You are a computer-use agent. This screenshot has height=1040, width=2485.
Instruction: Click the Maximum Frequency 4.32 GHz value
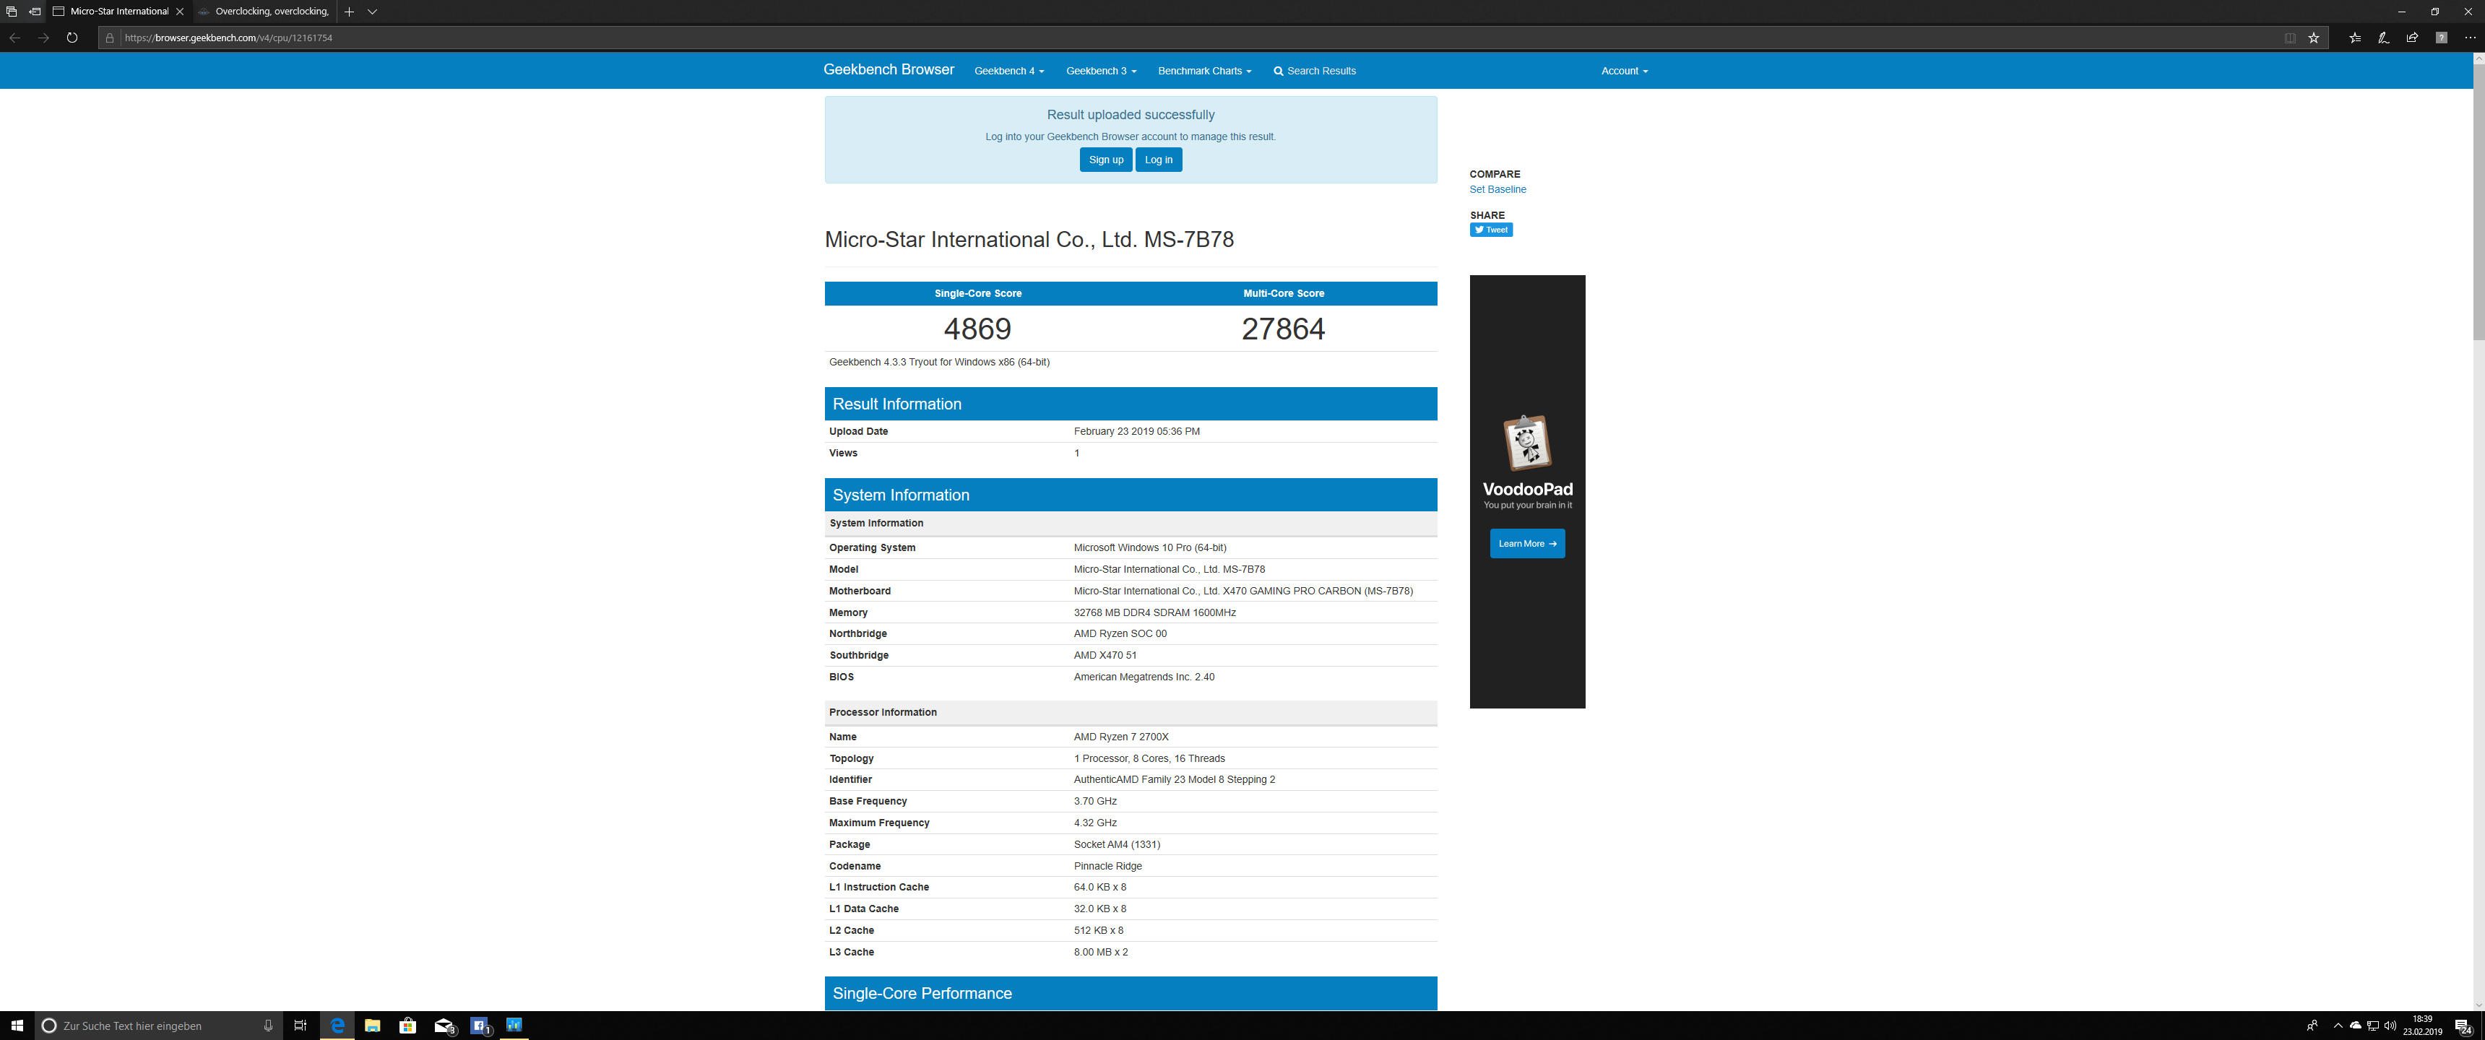1095,823
